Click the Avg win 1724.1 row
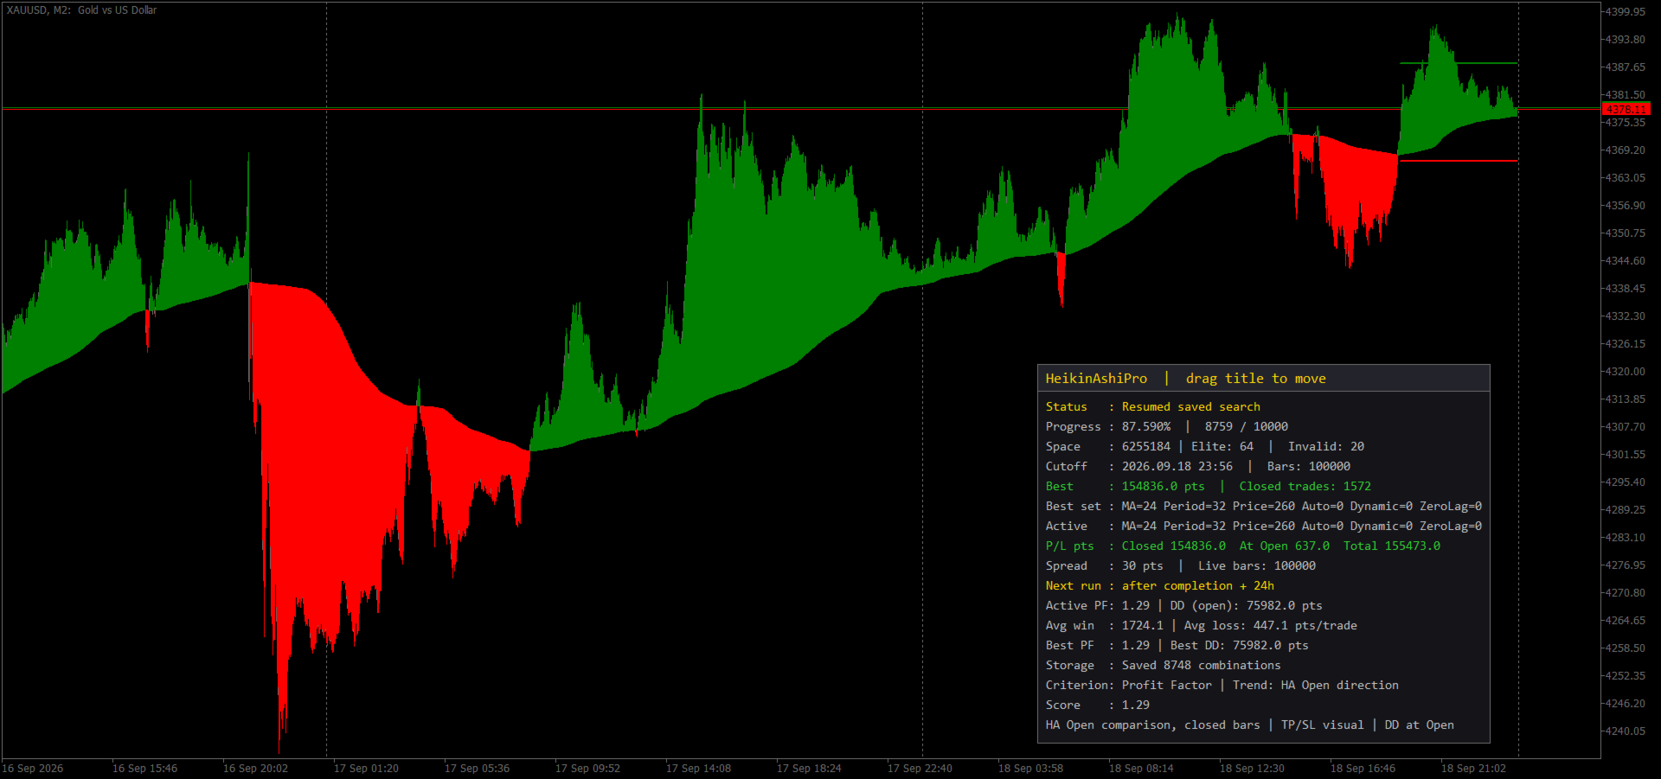Viewport: 1661px width, 779px height. pos(1201,625)
